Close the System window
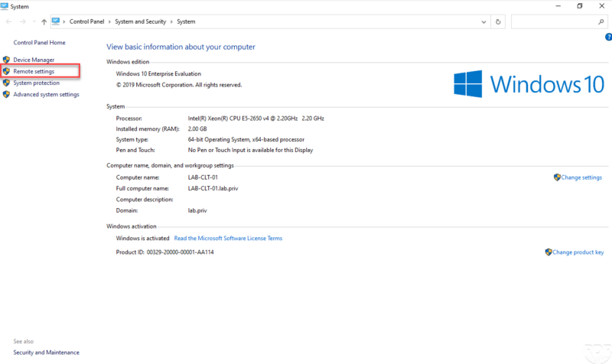 pyautogui.click(x=601, y=6)
